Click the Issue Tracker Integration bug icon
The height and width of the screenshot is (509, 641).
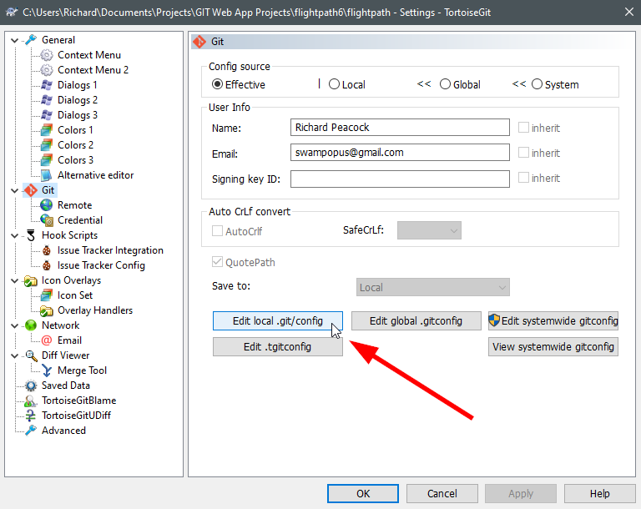click(47, 250)
